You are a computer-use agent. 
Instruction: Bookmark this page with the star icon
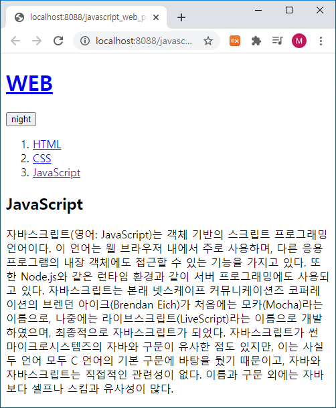(208, 41)
